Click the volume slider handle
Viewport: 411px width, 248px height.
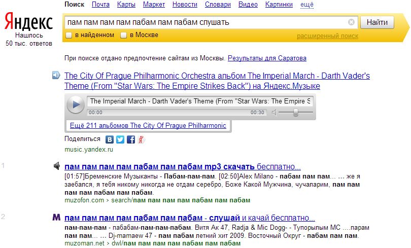296,113
